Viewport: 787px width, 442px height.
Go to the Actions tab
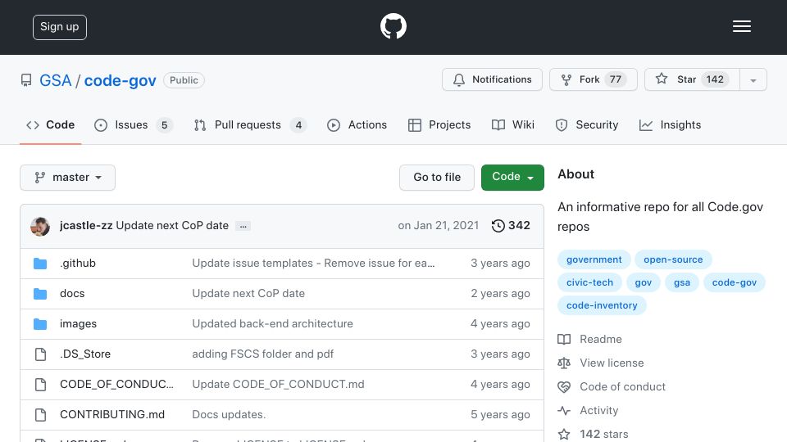[357, 124]
